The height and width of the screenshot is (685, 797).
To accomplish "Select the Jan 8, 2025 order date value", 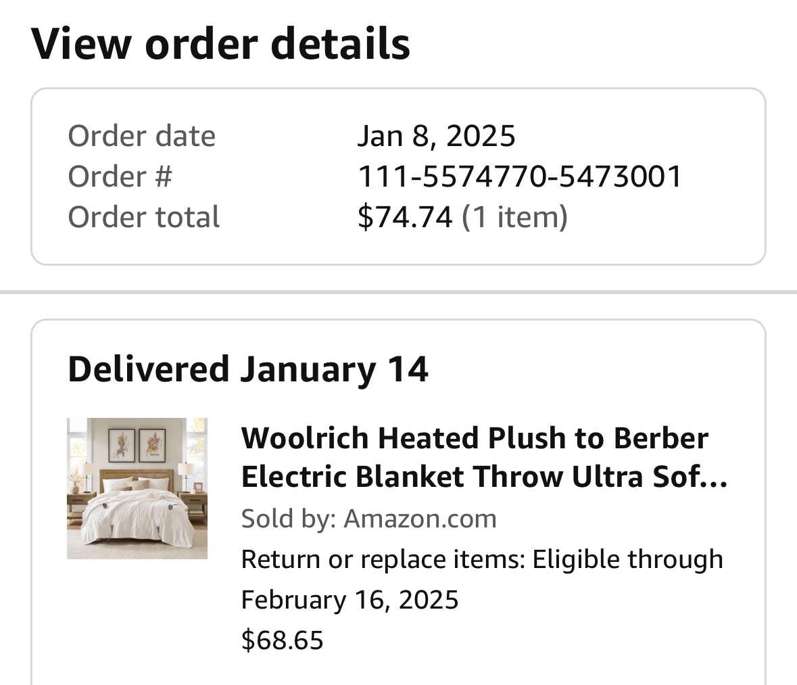I will click(436, 137).
